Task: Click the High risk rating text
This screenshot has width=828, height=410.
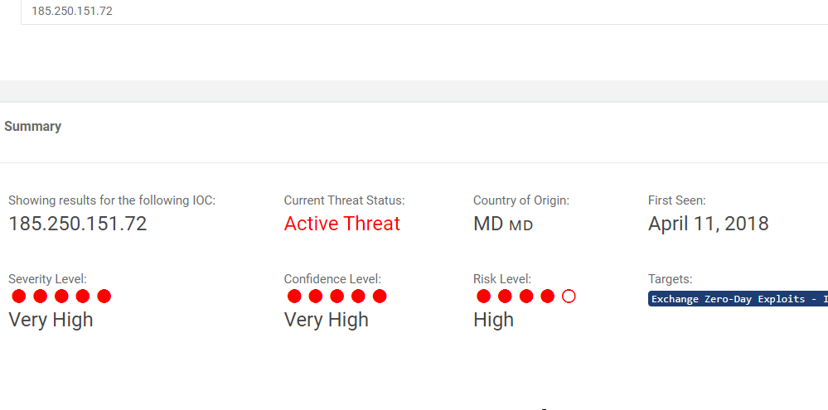Action: coord(493,320)
